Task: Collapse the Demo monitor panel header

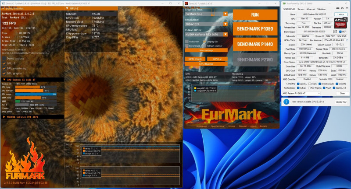Action: 32,8
